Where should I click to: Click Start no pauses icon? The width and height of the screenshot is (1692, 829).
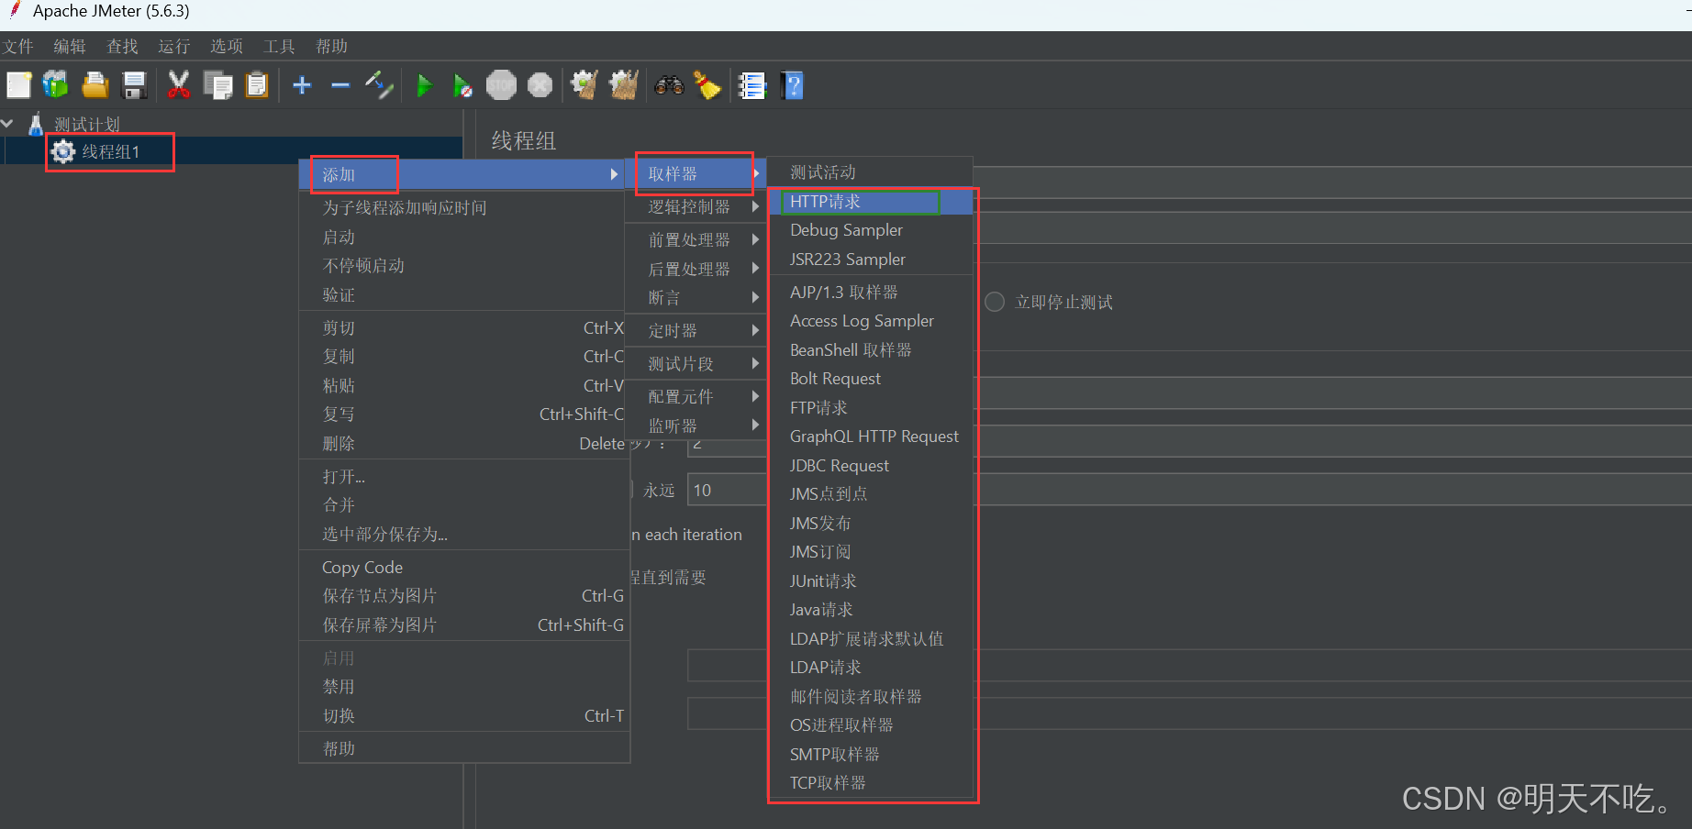[462, 85]
